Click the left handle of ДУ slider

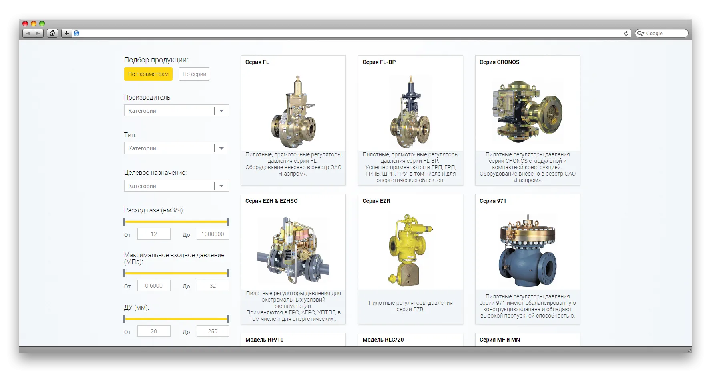125,319
